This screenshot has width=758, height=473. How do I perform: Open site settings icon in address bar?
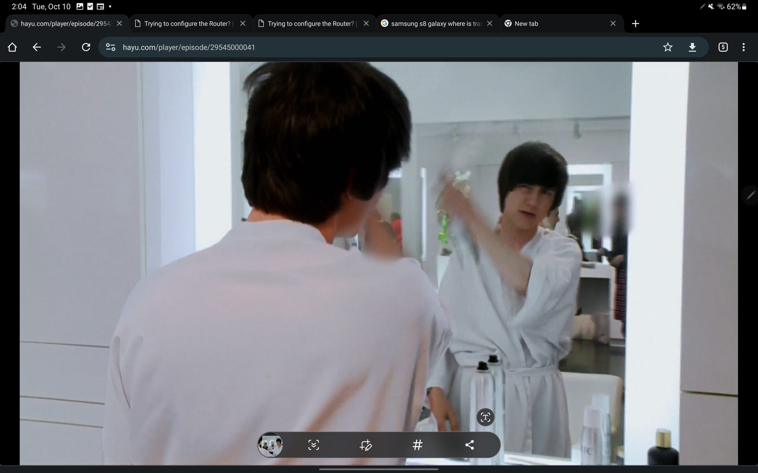point(110,47)
